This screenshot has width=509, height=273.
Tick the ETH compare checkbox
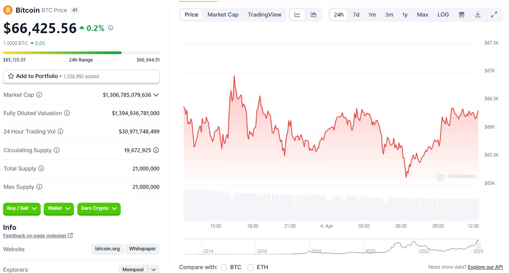[251, 267]
